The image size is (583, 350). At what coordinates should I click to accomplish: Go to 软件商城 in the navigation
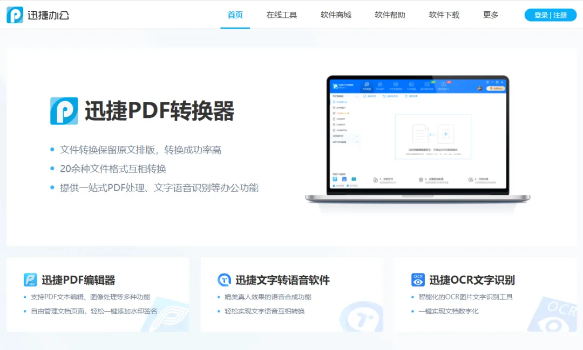click(336, 15)
